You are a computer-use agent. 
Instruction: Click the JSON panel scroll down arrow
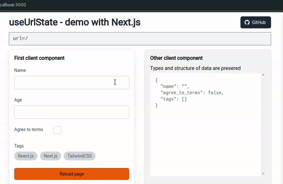coord(263,174)
